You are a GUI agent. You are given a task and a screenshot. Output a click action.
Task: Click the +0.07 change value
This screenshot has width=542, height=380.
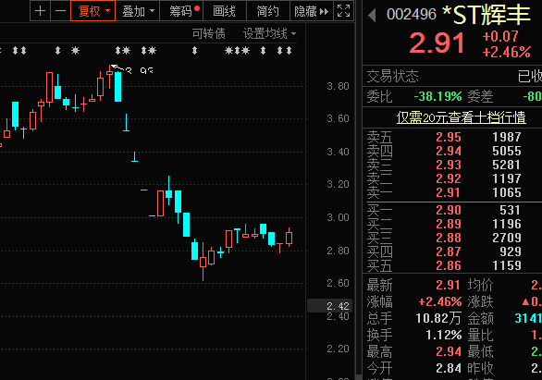click(x=500, y=36)
